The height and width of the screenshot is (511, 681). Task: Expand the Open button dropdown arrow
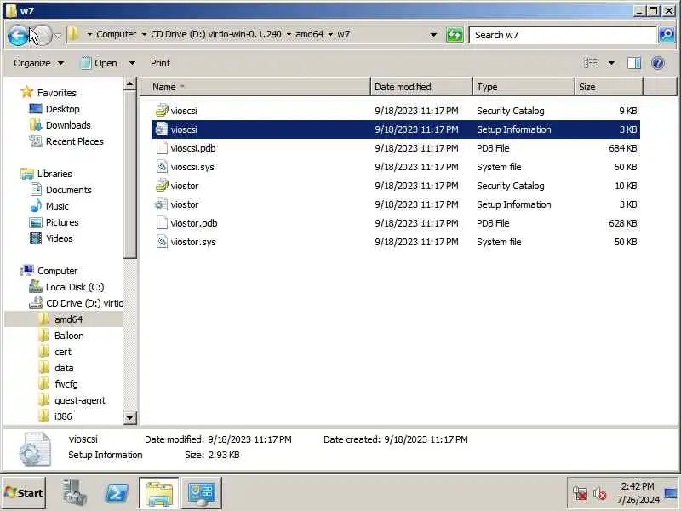[x=132, y=63]
